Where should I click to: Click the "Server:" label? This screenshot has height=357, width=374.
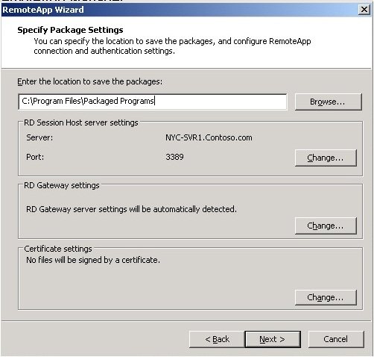click(39, 137)
